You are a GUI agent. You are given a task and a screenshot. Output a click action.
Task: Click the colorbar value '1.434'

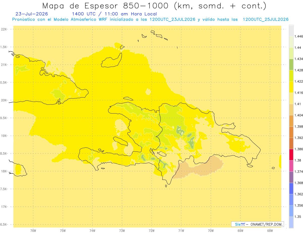coord(299,59)
